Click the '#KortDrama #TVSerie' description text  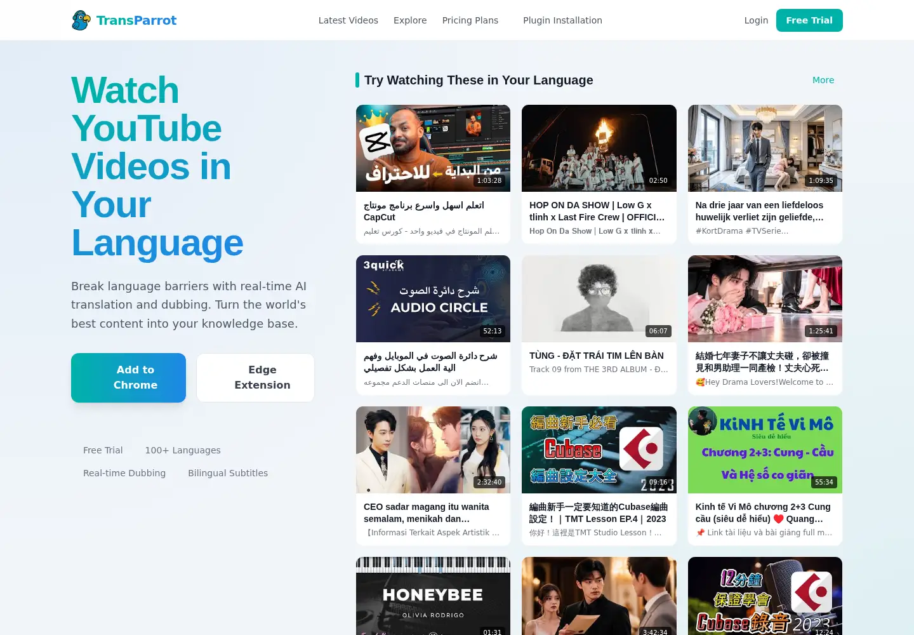[742, 231]
